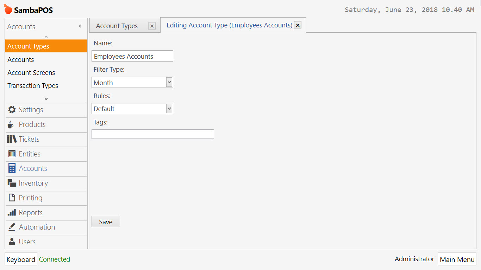Select the Users icon in sidebar
Screen dimensions: 481x270
click(11, 242)
